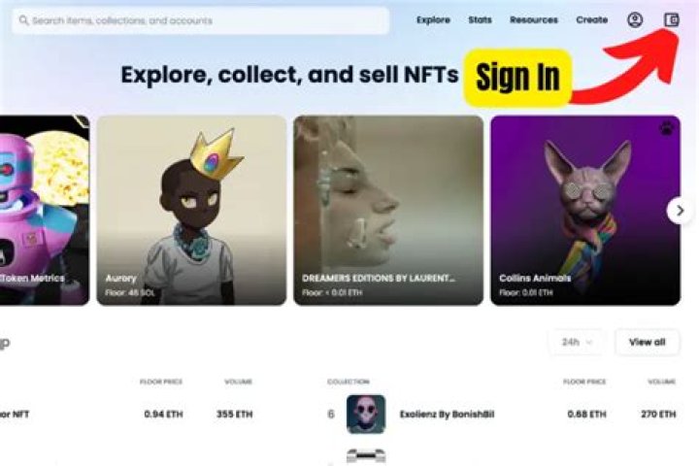The width and height of the screenshot is (699, 466).
Task: Click the Exolienz By BanishBil link
Action: [448, 415]
